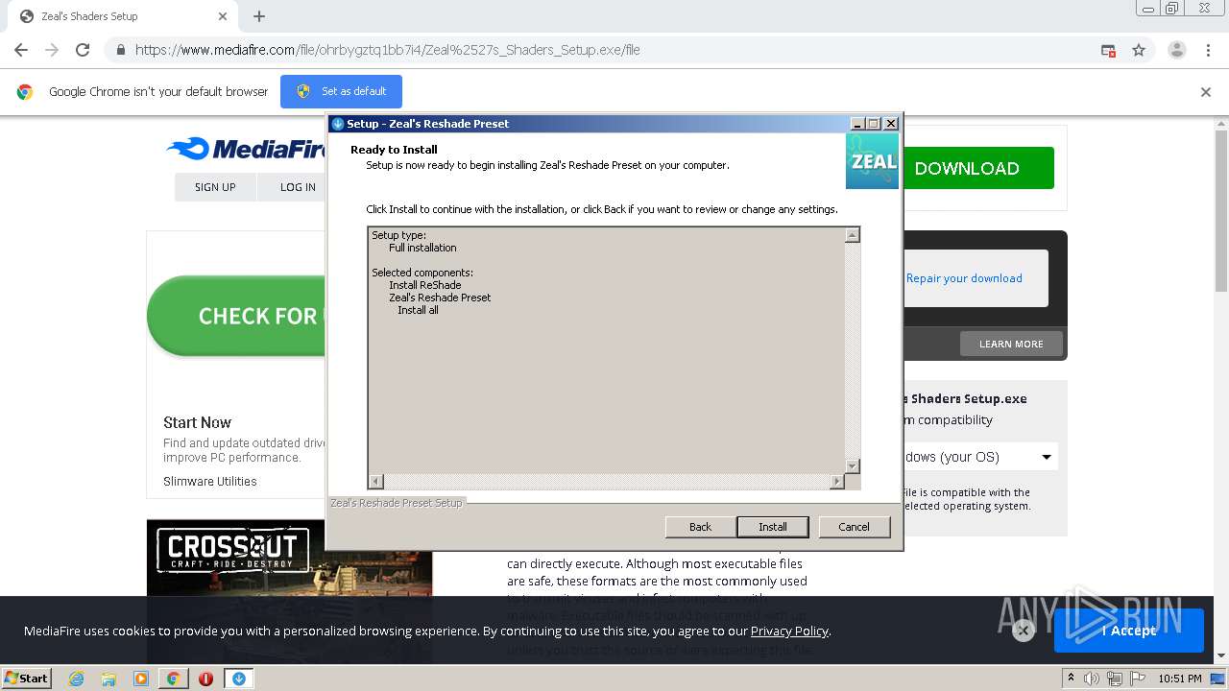The height and width of the screenshot is (691, 1229).
Task: Open Windows Explorer from taskbar
Action: click(x=108, y=679)
